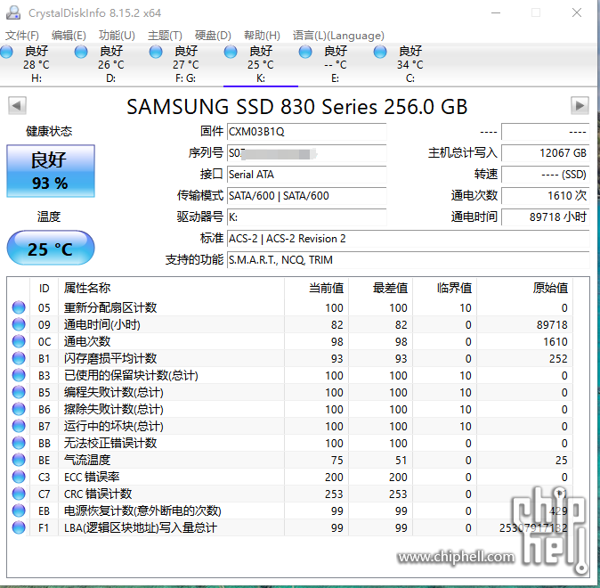Open the 语言(L)(Language) menu
The width and height of the screenshot is (600, 588).
click(338, 36)
